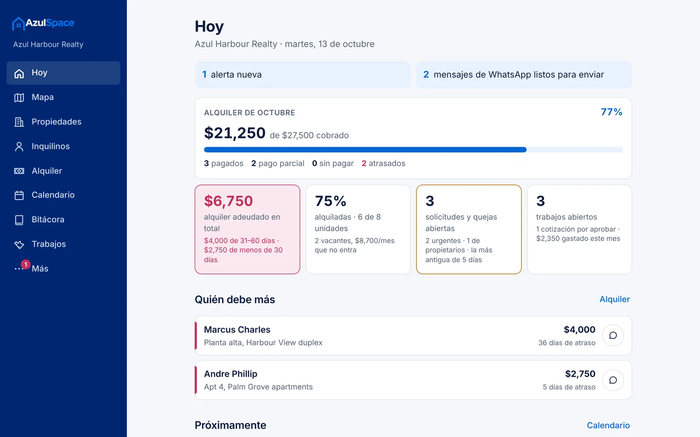Open the Mapa menu item
This screenshot has width=700, height=437.
point(63,97)
